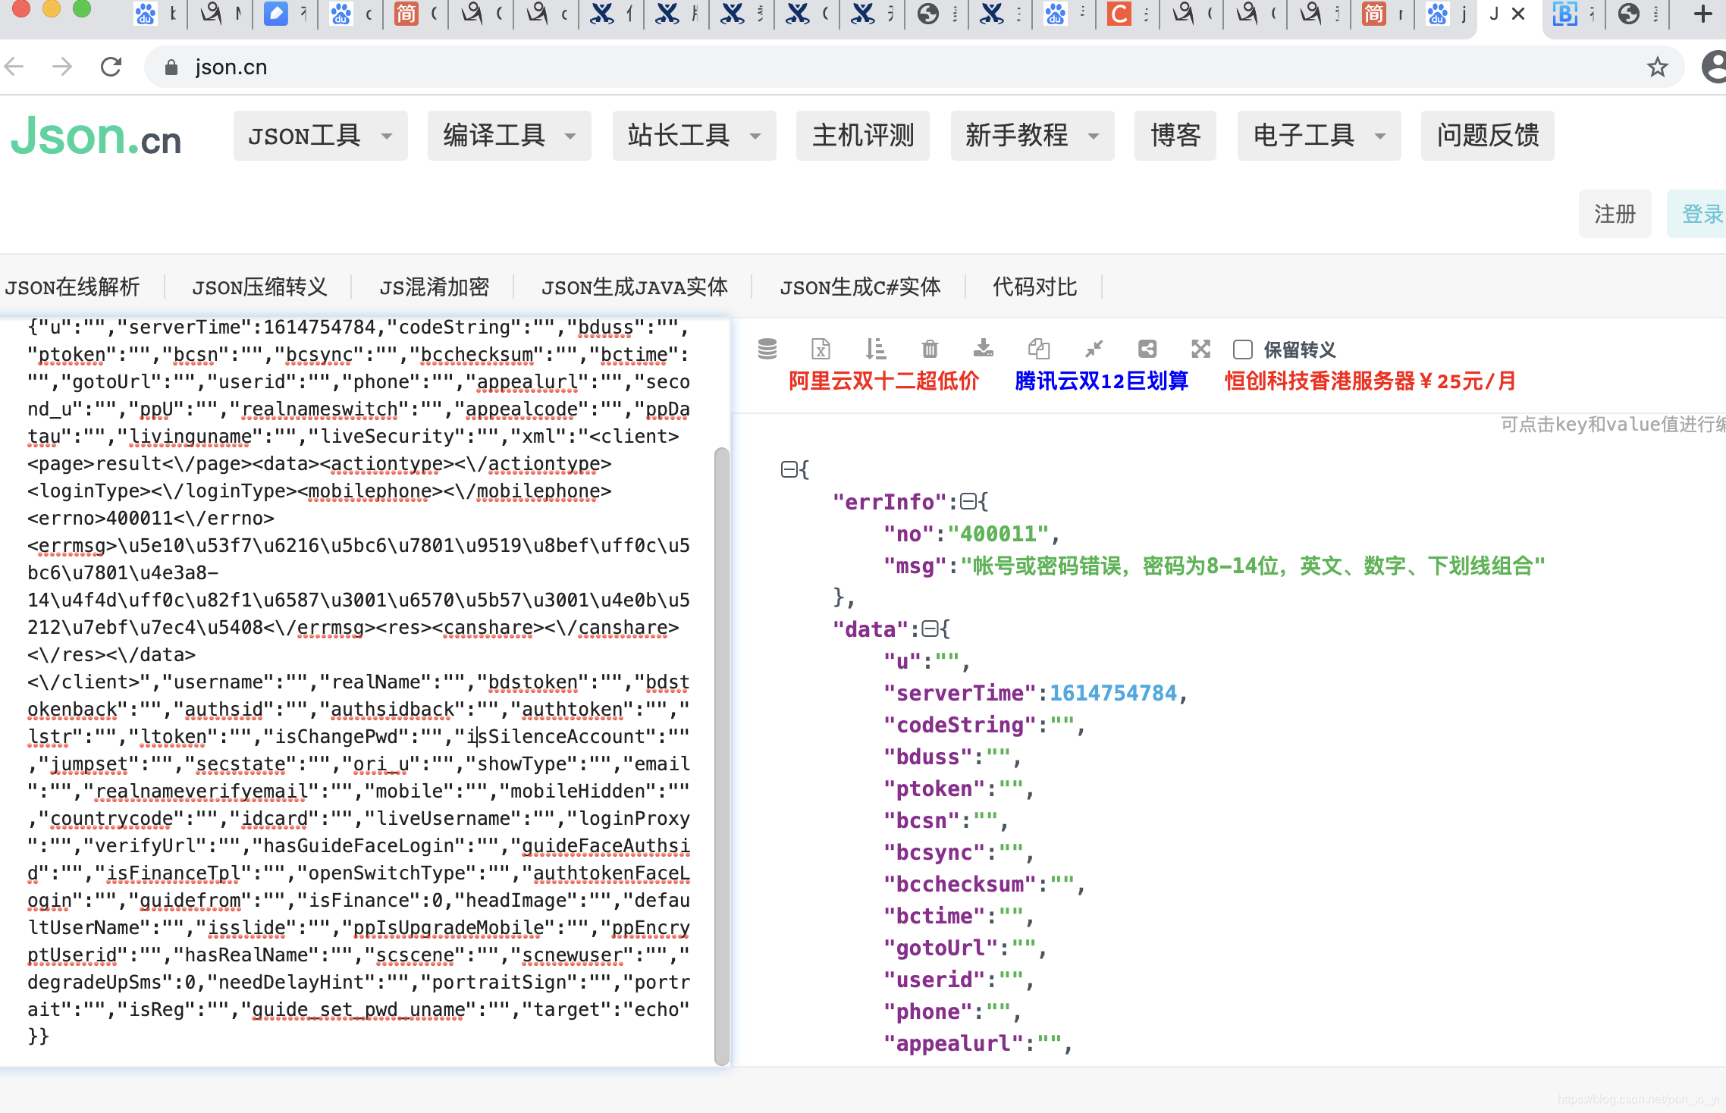Click the 注册 register button

point(1615,214)
